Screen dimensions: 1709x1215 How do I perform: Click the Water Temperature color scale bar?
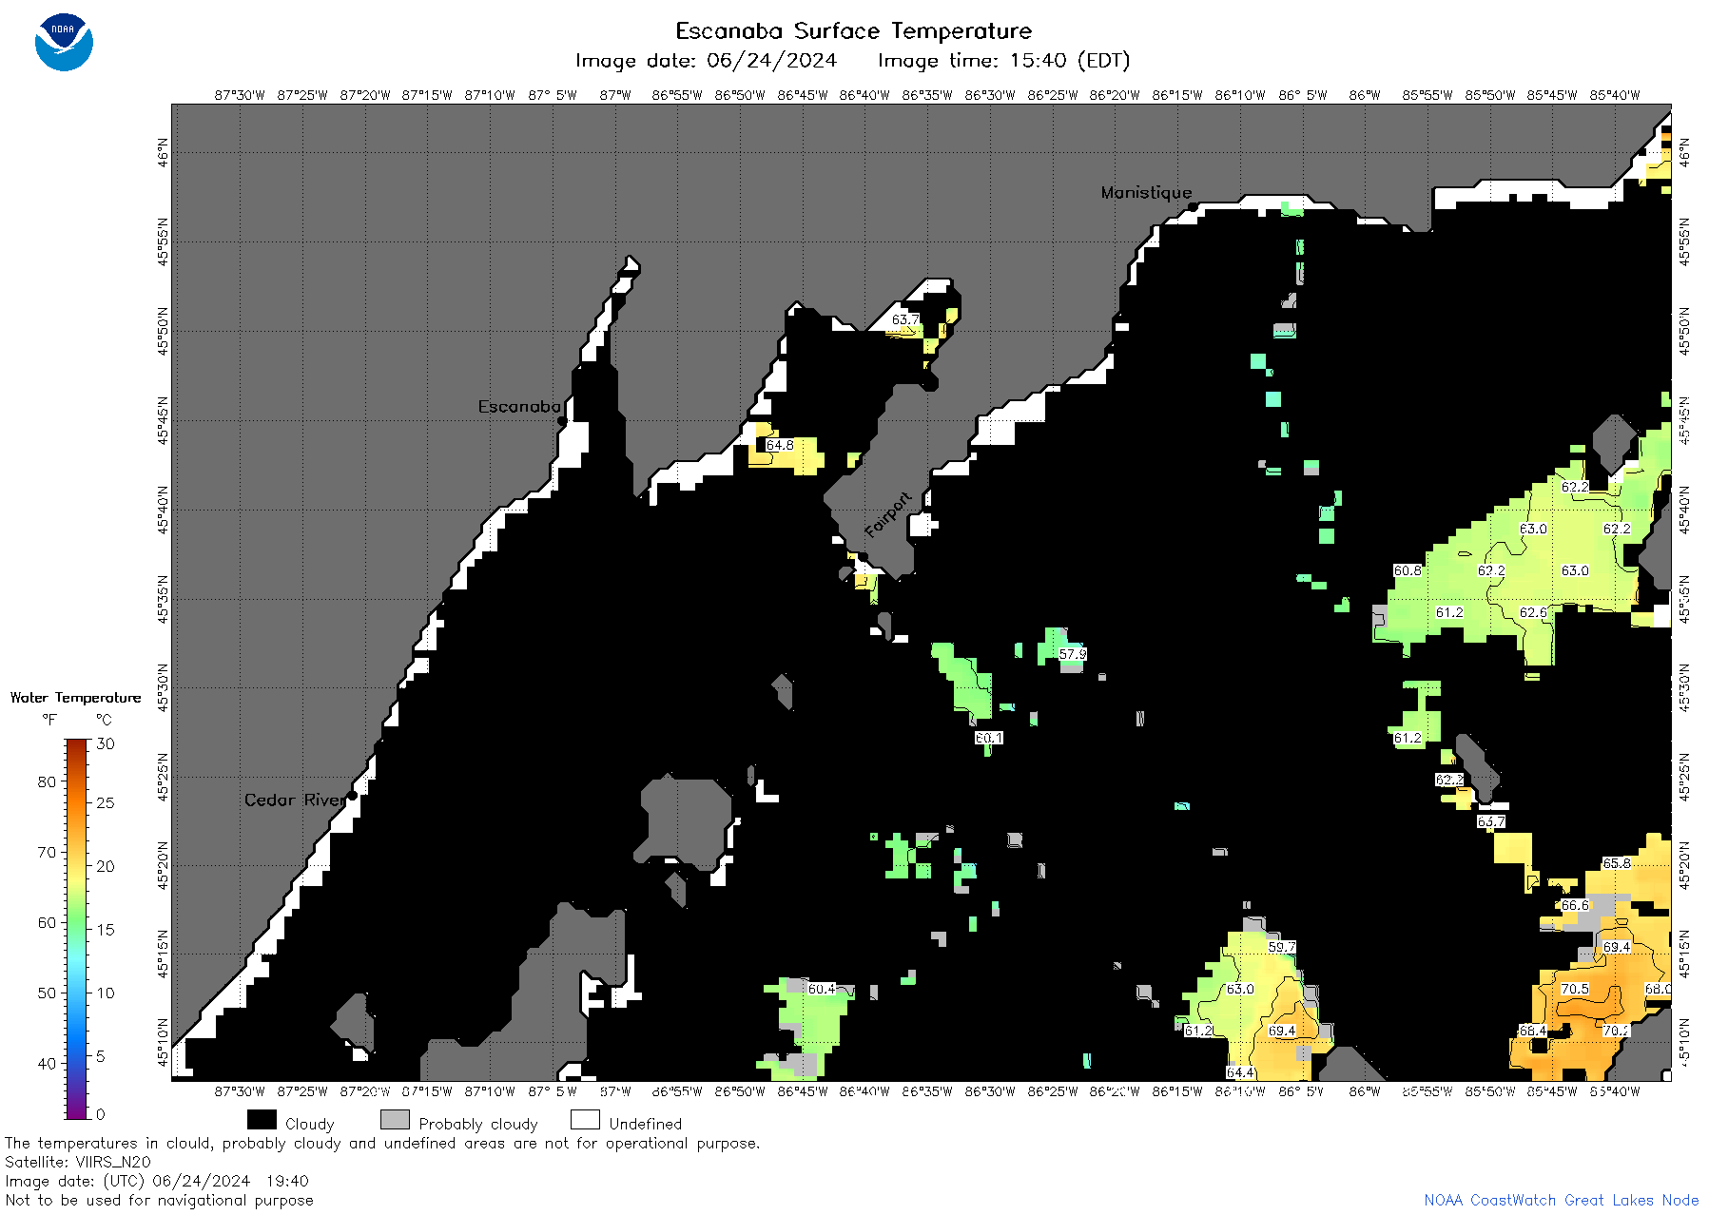pos(76,928)
